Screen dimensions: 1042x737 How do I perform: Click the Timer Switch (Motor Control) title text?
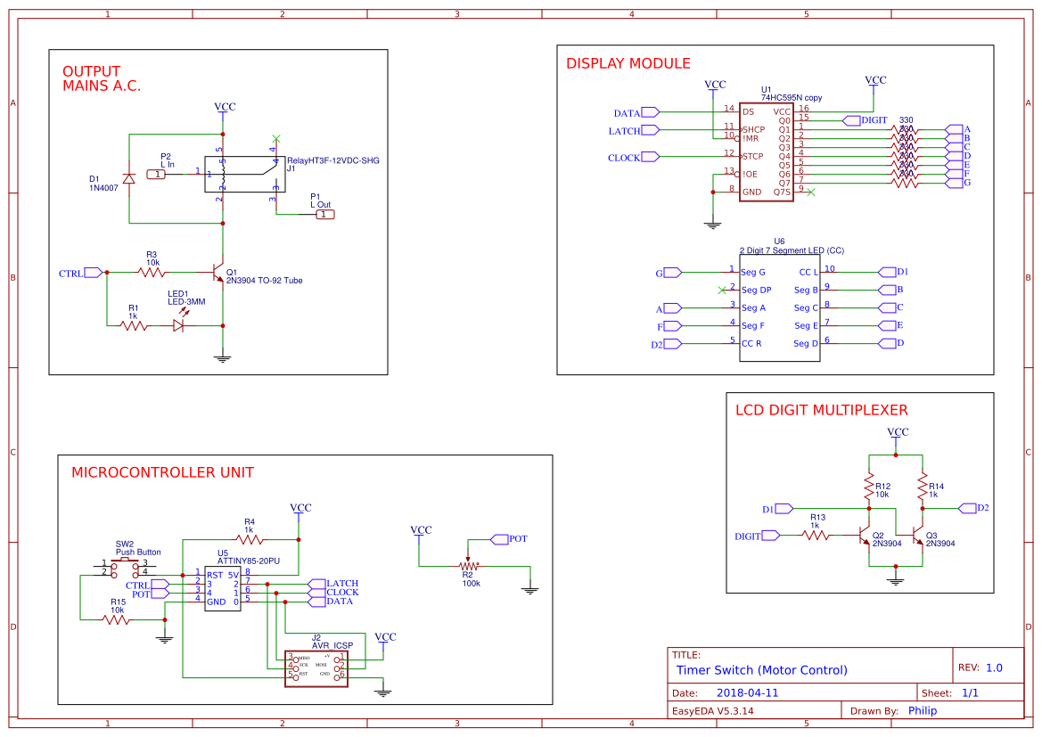click(x=762, y=670)
